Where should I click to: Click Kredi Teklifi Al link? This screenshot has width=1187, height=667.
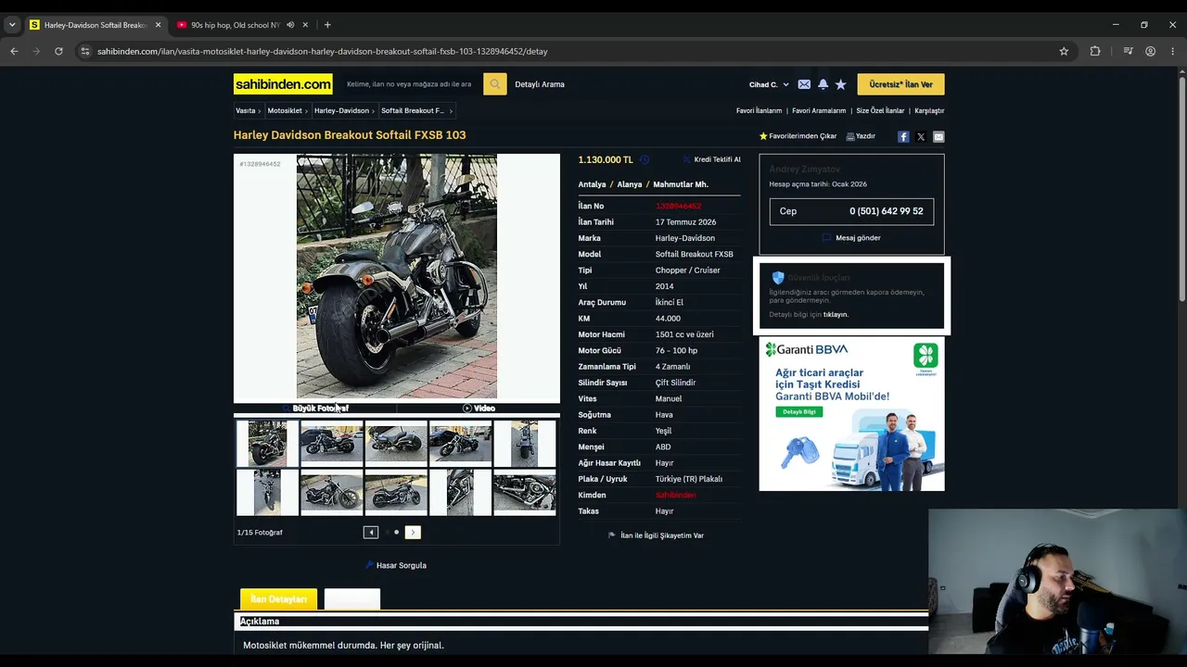[712, 159]
